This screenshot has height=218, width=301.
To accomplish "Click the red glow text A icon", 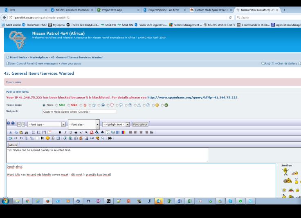I will pyautogui.click(x=92, y=132).
